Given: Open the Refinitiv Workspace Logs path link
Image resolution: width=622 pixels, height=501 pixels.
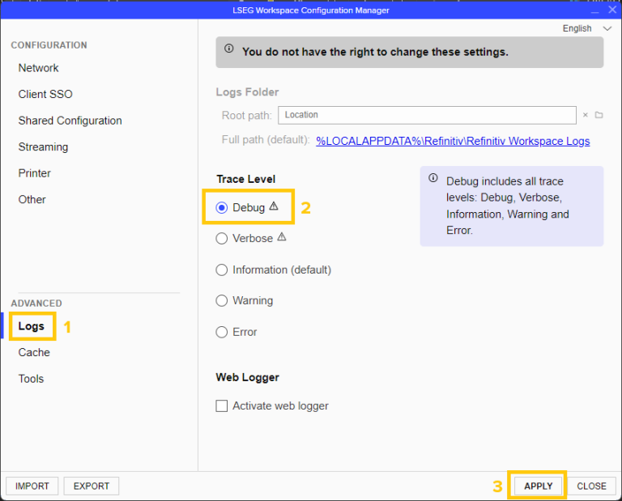Looking at the screenshot, I should (453, 141).
